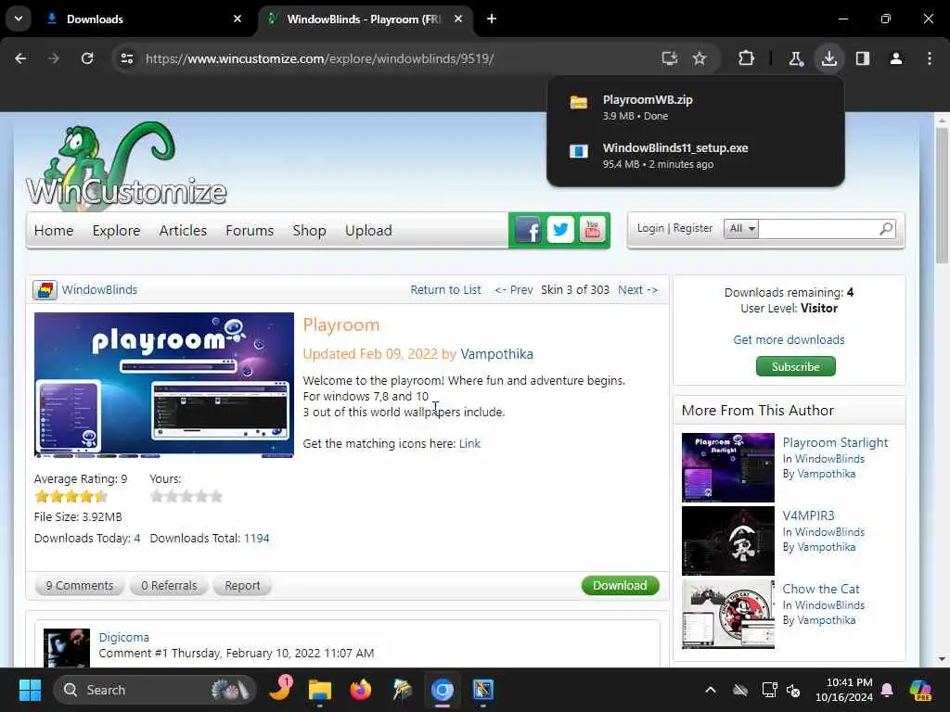This screenshot has width=950, height=712.
Task: Go to the Prev skin
Action: (514, 290)
